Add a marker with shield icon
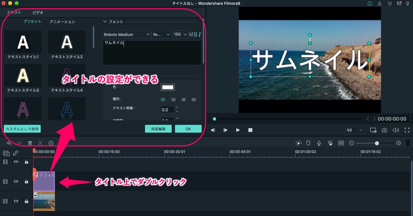The image size is (413, 216). [x=308, y=143]
